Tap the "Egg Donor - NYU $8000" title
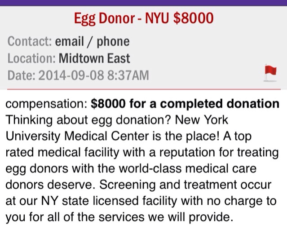287x225 pixels. (x=143, y=18)
